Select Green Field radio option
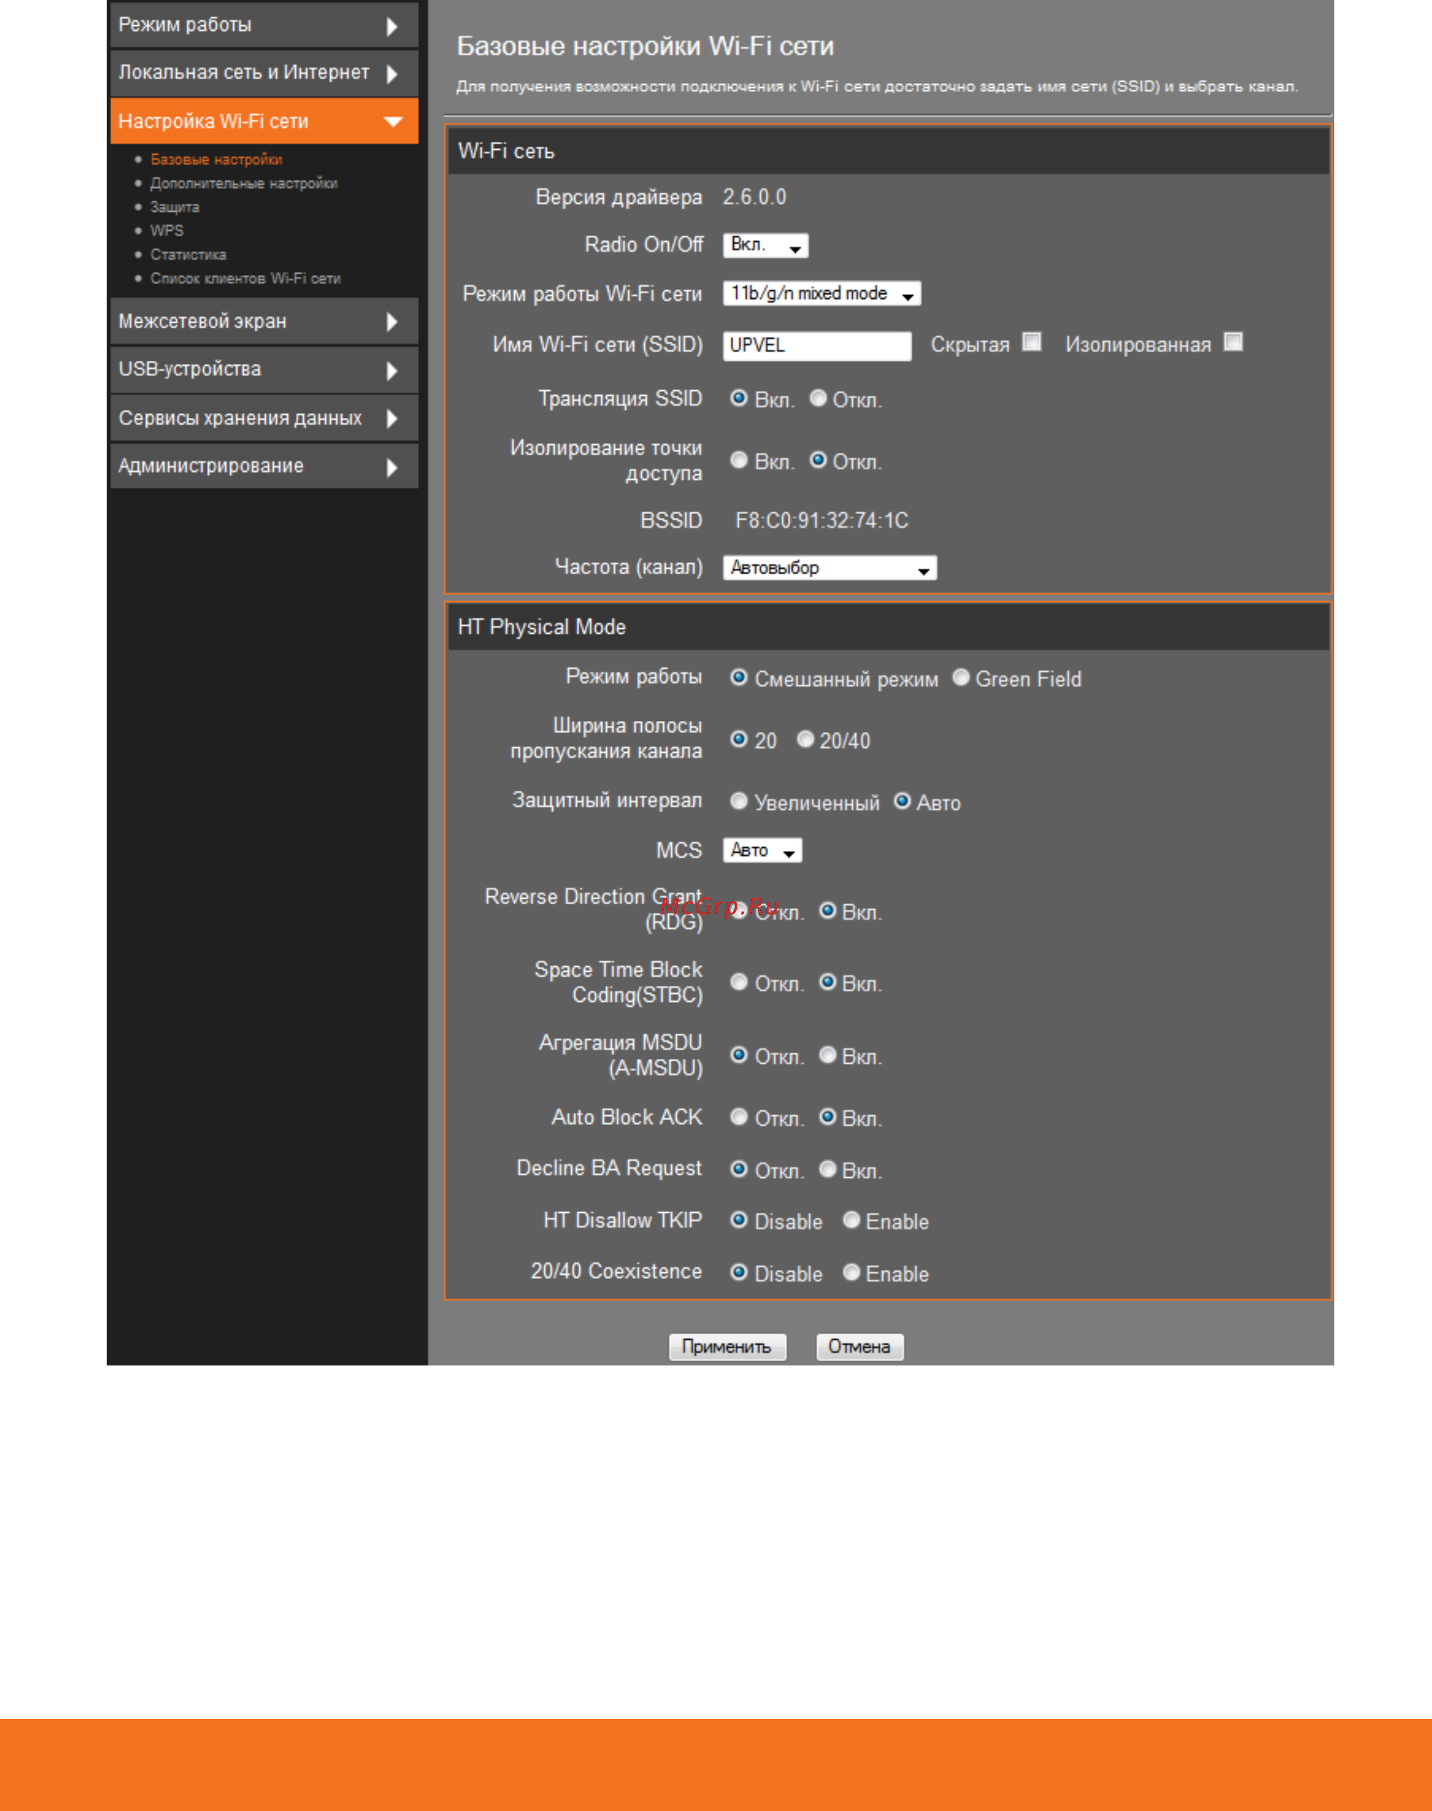This screenshot has width=1432, height=1811. [x=961, y=677]
